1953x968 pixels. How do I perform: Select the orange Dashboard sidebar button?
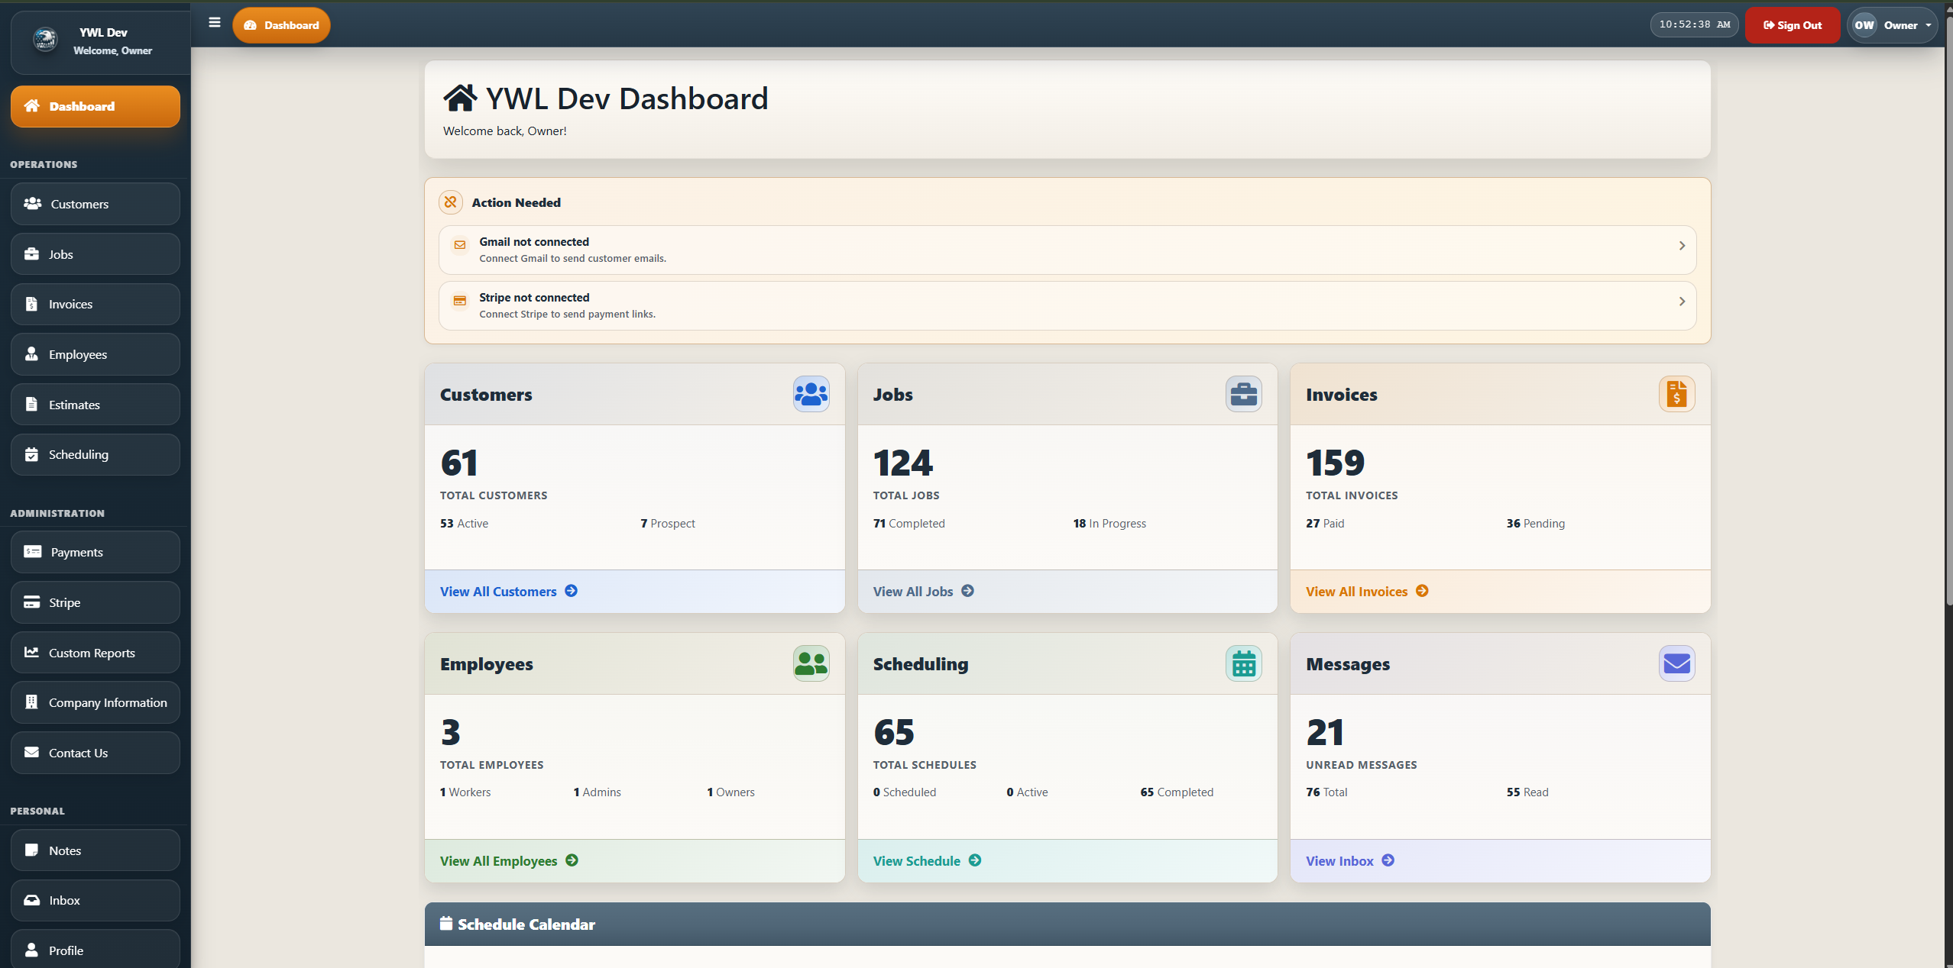(x=96, y=106)
